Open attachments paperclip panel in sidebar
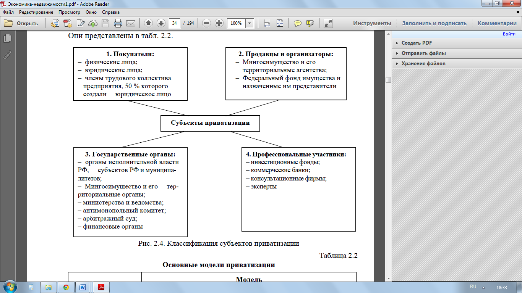Screen dimensions: 522x293 point(7,54)
